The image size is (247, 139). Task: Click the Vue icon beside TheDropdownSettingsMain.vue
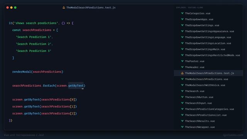pyautogui.click(x=182, y=49)
